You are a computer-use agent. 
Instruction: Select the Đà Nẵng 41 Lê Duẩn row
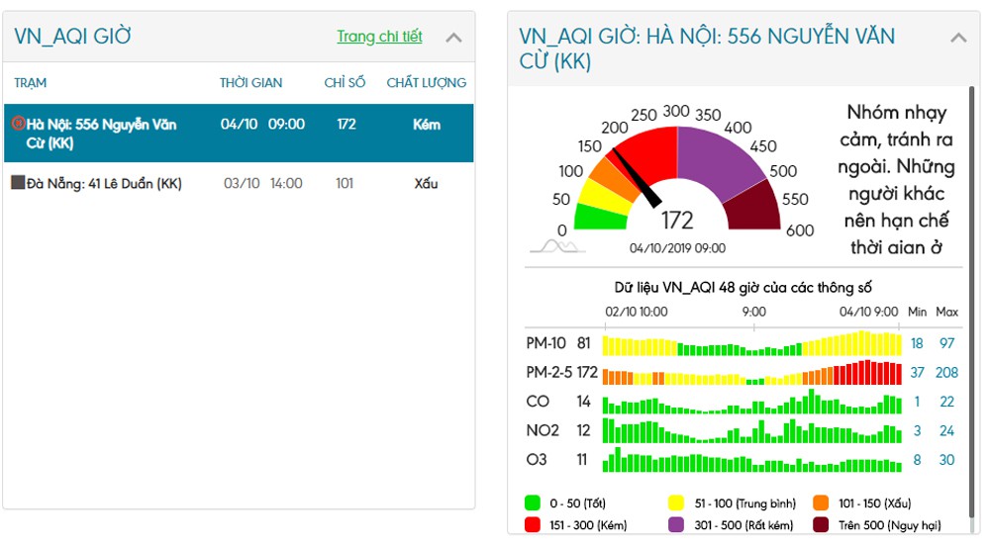[x=239, y=184]
